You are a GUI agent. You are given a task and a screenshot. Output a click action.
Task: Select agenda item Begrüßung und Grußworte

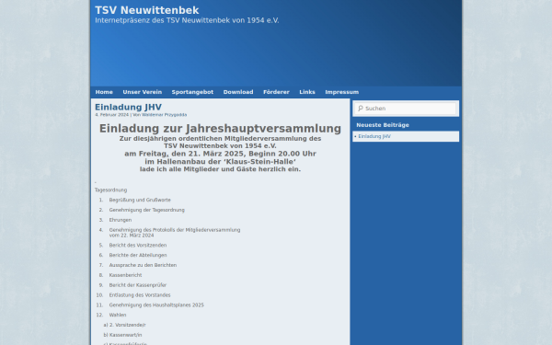[140, 200]
